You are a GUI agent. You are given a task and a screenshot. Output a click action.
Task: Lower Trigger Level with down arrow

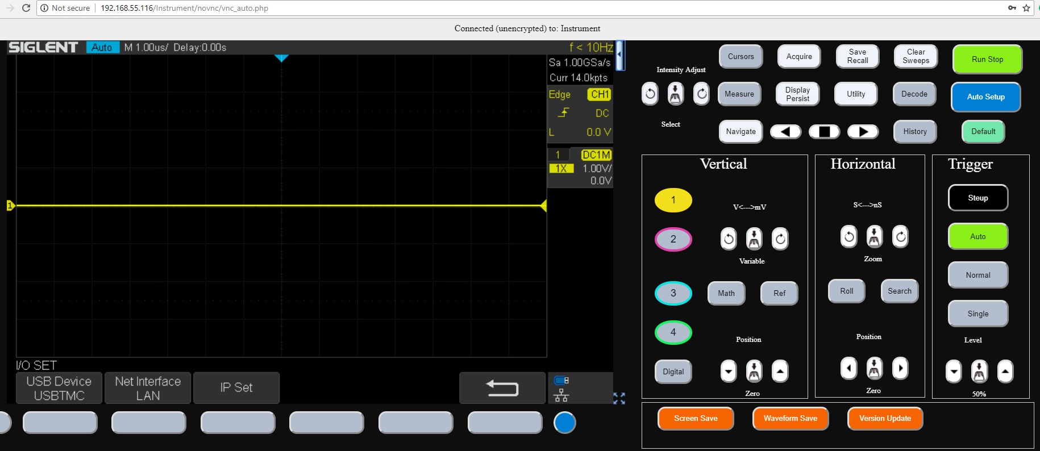coord(953,372)
